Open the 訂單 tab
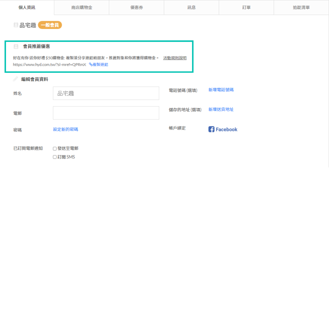The height and width of the screenshot is (329, 329). coord(246,8)
